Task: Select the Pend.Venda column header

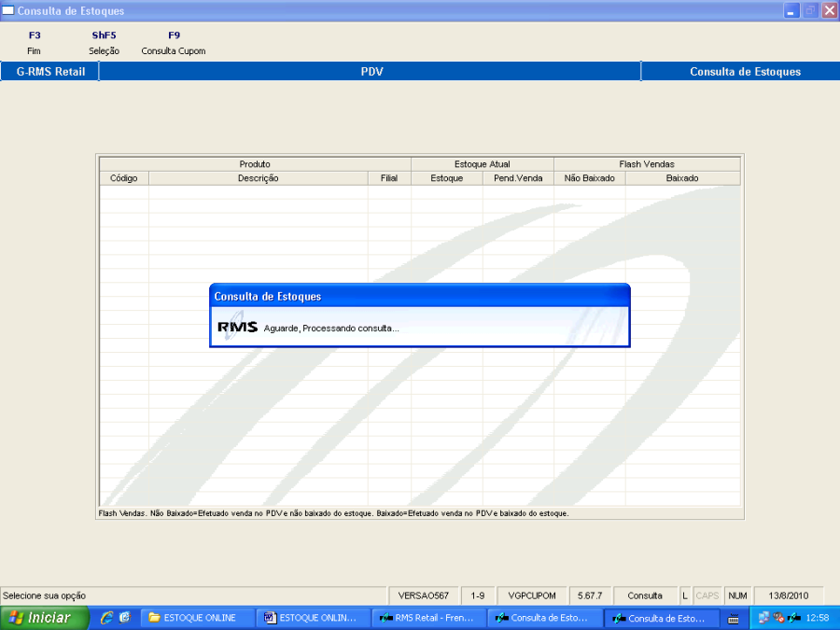Action: click(x=518, y=178)
